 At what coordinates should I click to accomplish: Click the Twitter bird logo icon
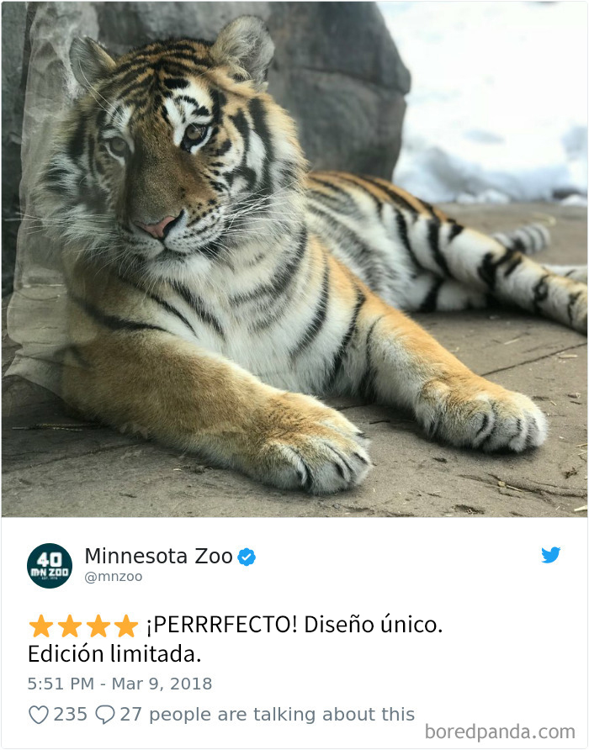[x=550, y=555]
